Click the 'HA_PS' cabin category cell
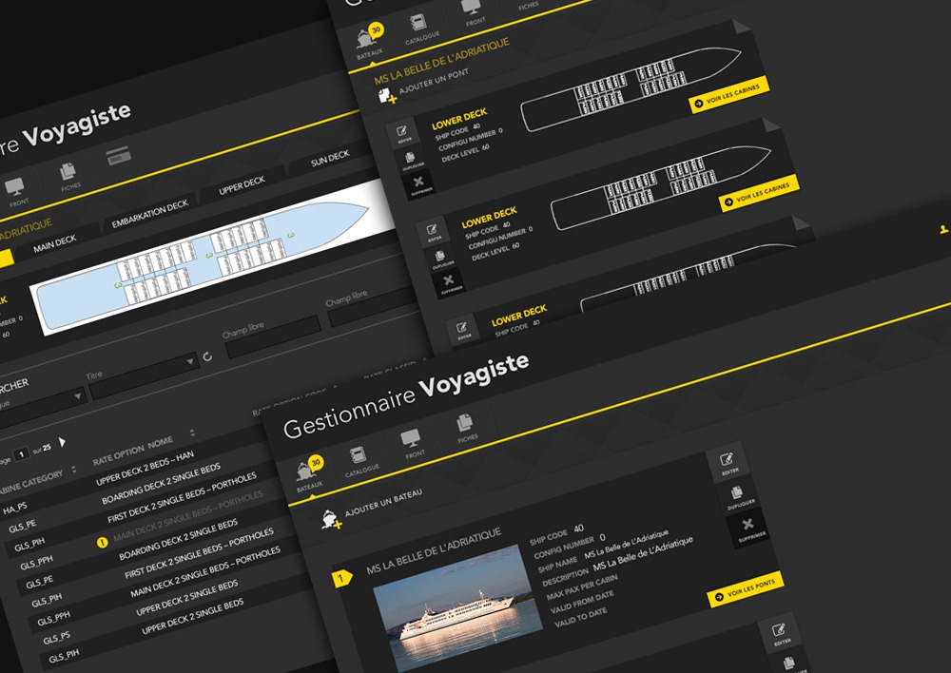The height and width of the screenshot is (673, 951). coord(14,509)
